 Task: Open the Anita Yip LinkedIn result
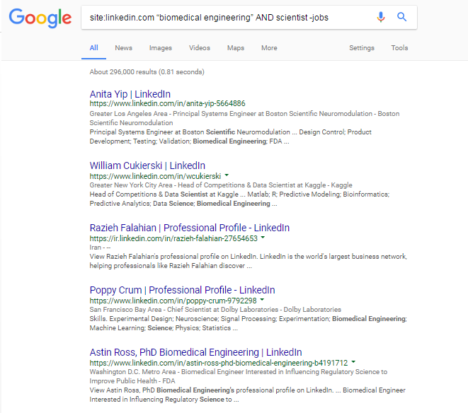[x=130, y=94]
